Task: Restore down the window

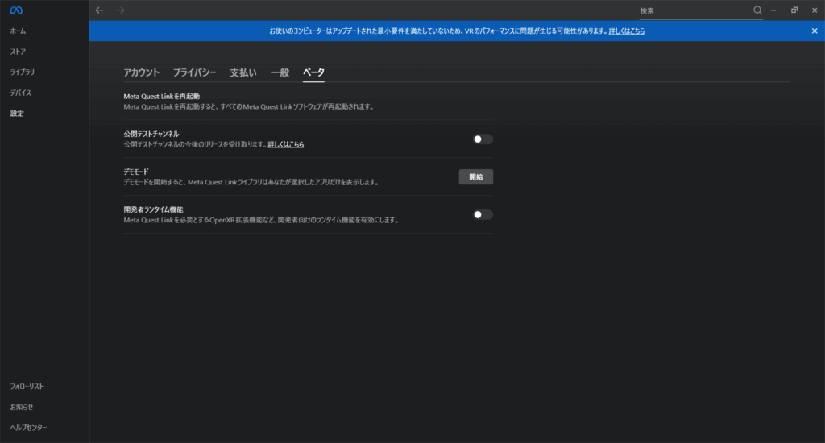Action: point(794,10)
